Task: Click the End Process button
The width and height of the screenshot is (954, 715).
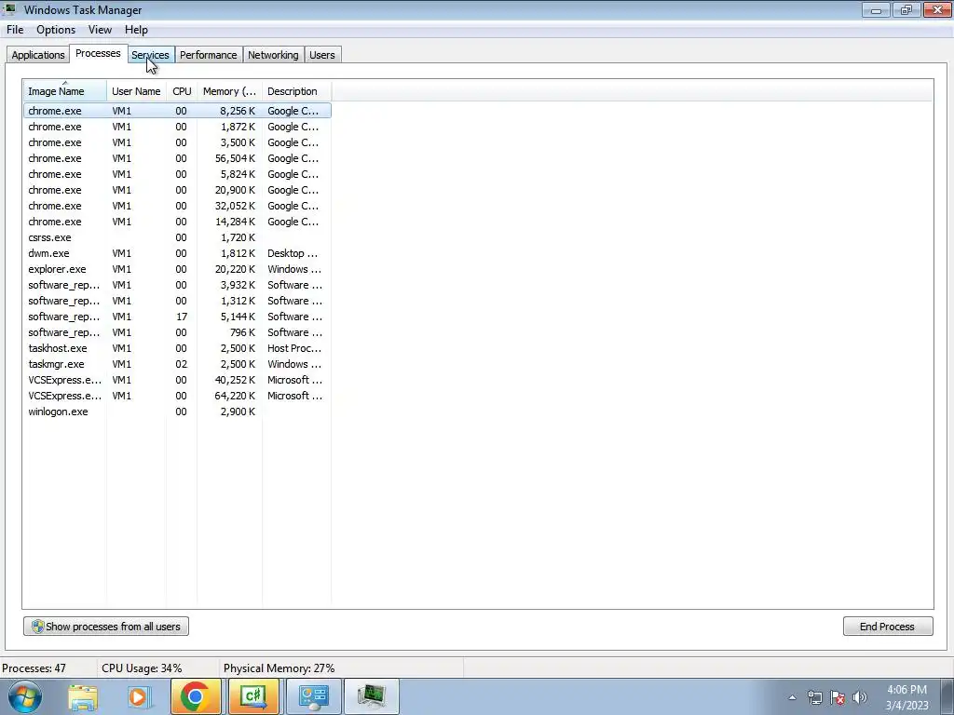Action: pyautogui.click(x=888, y=627)
